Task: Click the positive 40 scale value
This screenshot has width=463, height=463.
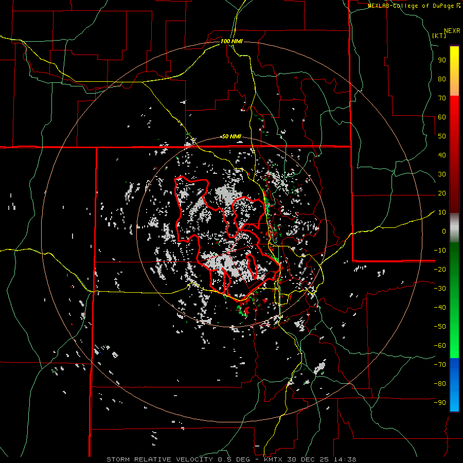Action: [x=442, y=155]
